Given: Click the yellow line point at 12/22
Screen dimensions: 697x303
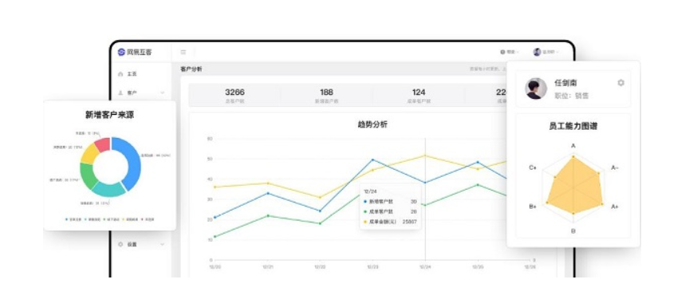Looking at the screenshot, I should click(x=320, y=197).
